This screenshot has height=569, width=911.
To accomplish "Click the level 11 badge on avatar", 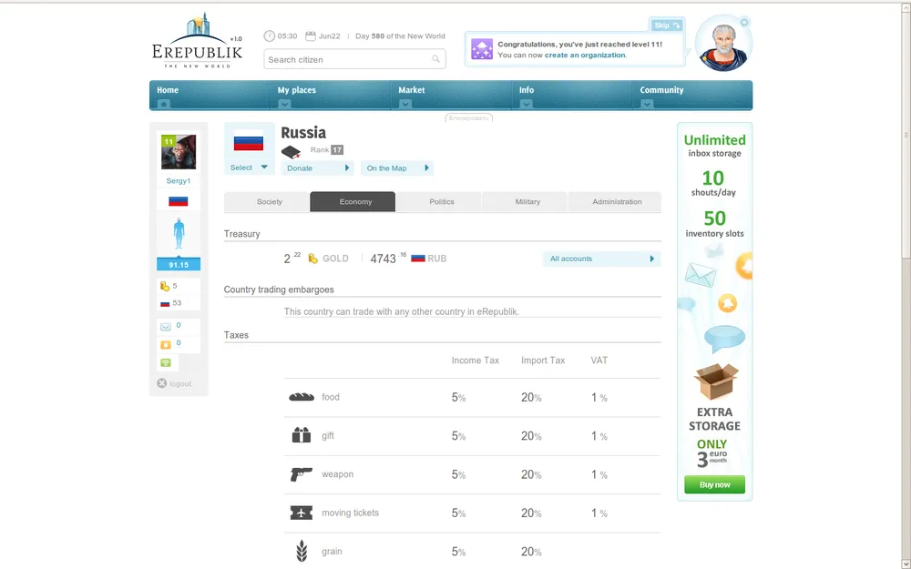I will (168, 141).
